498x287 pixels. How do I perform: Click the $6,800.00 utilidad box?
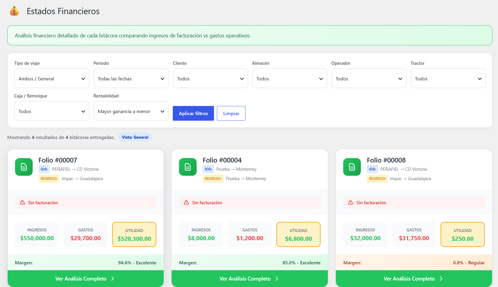point(298,234)
